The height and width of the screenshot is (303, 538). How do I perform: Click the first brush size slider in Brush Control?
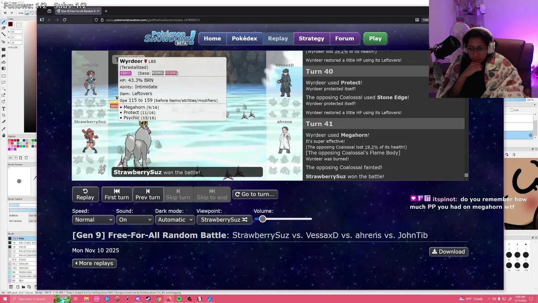(23, 205)
